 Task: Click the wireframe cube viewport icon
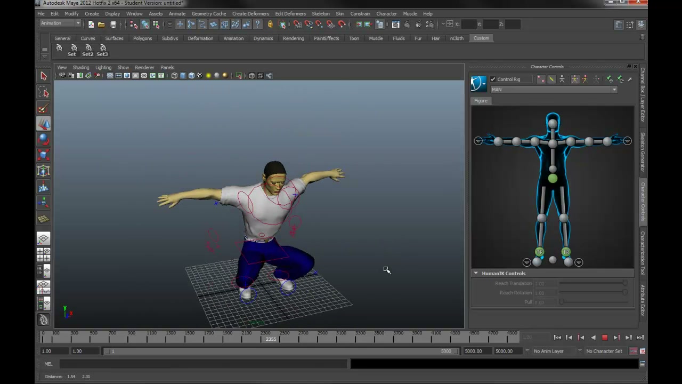(x=174, y=76)
